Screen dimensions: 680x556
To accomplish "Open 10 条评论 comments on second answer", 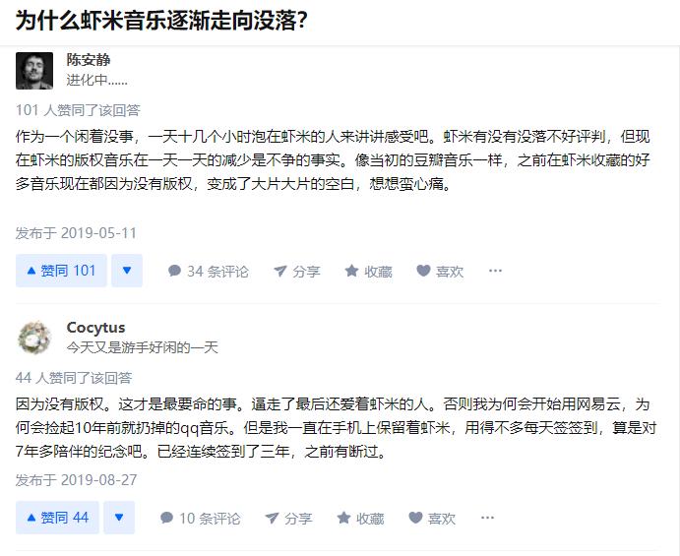I will (200, 518).
